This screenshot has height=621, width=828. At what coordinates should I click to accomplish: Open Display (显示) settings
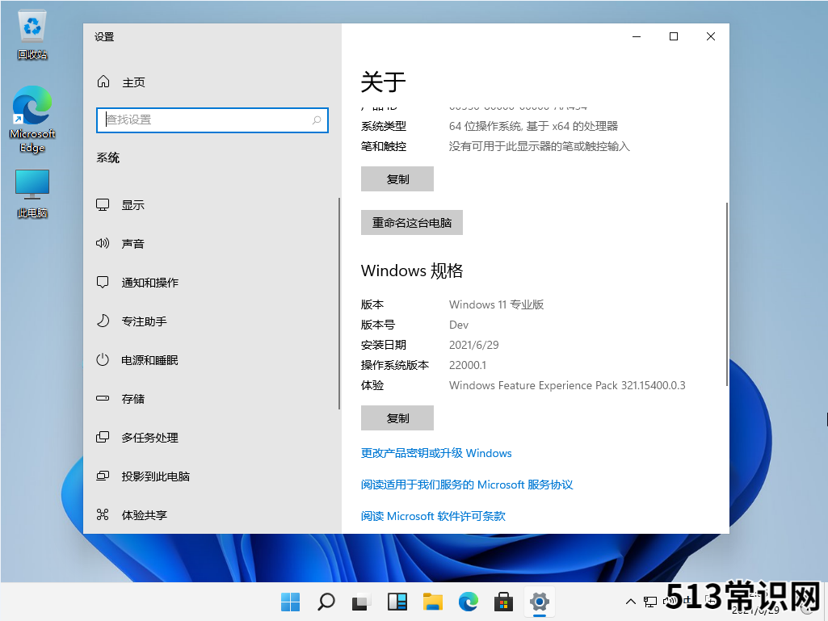pos(132,205)
